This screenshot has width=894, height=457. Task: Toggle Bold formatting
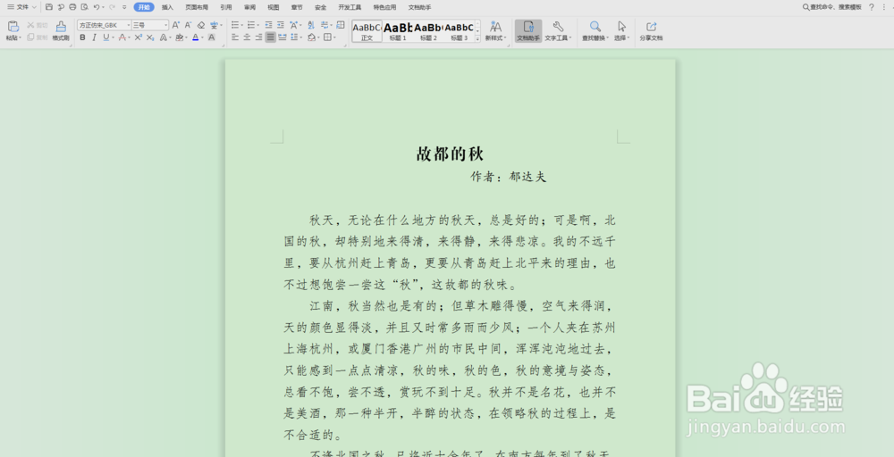tap(82, 37)
